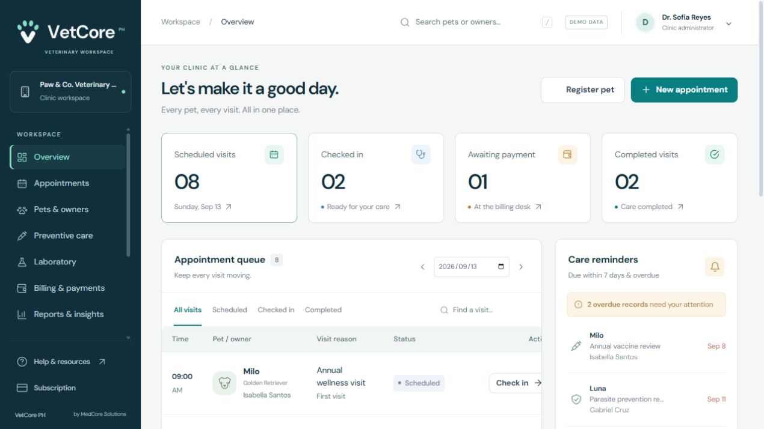Viewport: 764px width, 429px height.
Task: Open the Paw & Co. Veterinary clinic switcher
Action: (70, 92)
